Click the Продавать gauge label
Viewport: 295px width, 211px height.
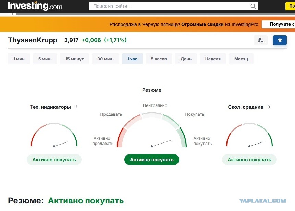pos(111,114)
